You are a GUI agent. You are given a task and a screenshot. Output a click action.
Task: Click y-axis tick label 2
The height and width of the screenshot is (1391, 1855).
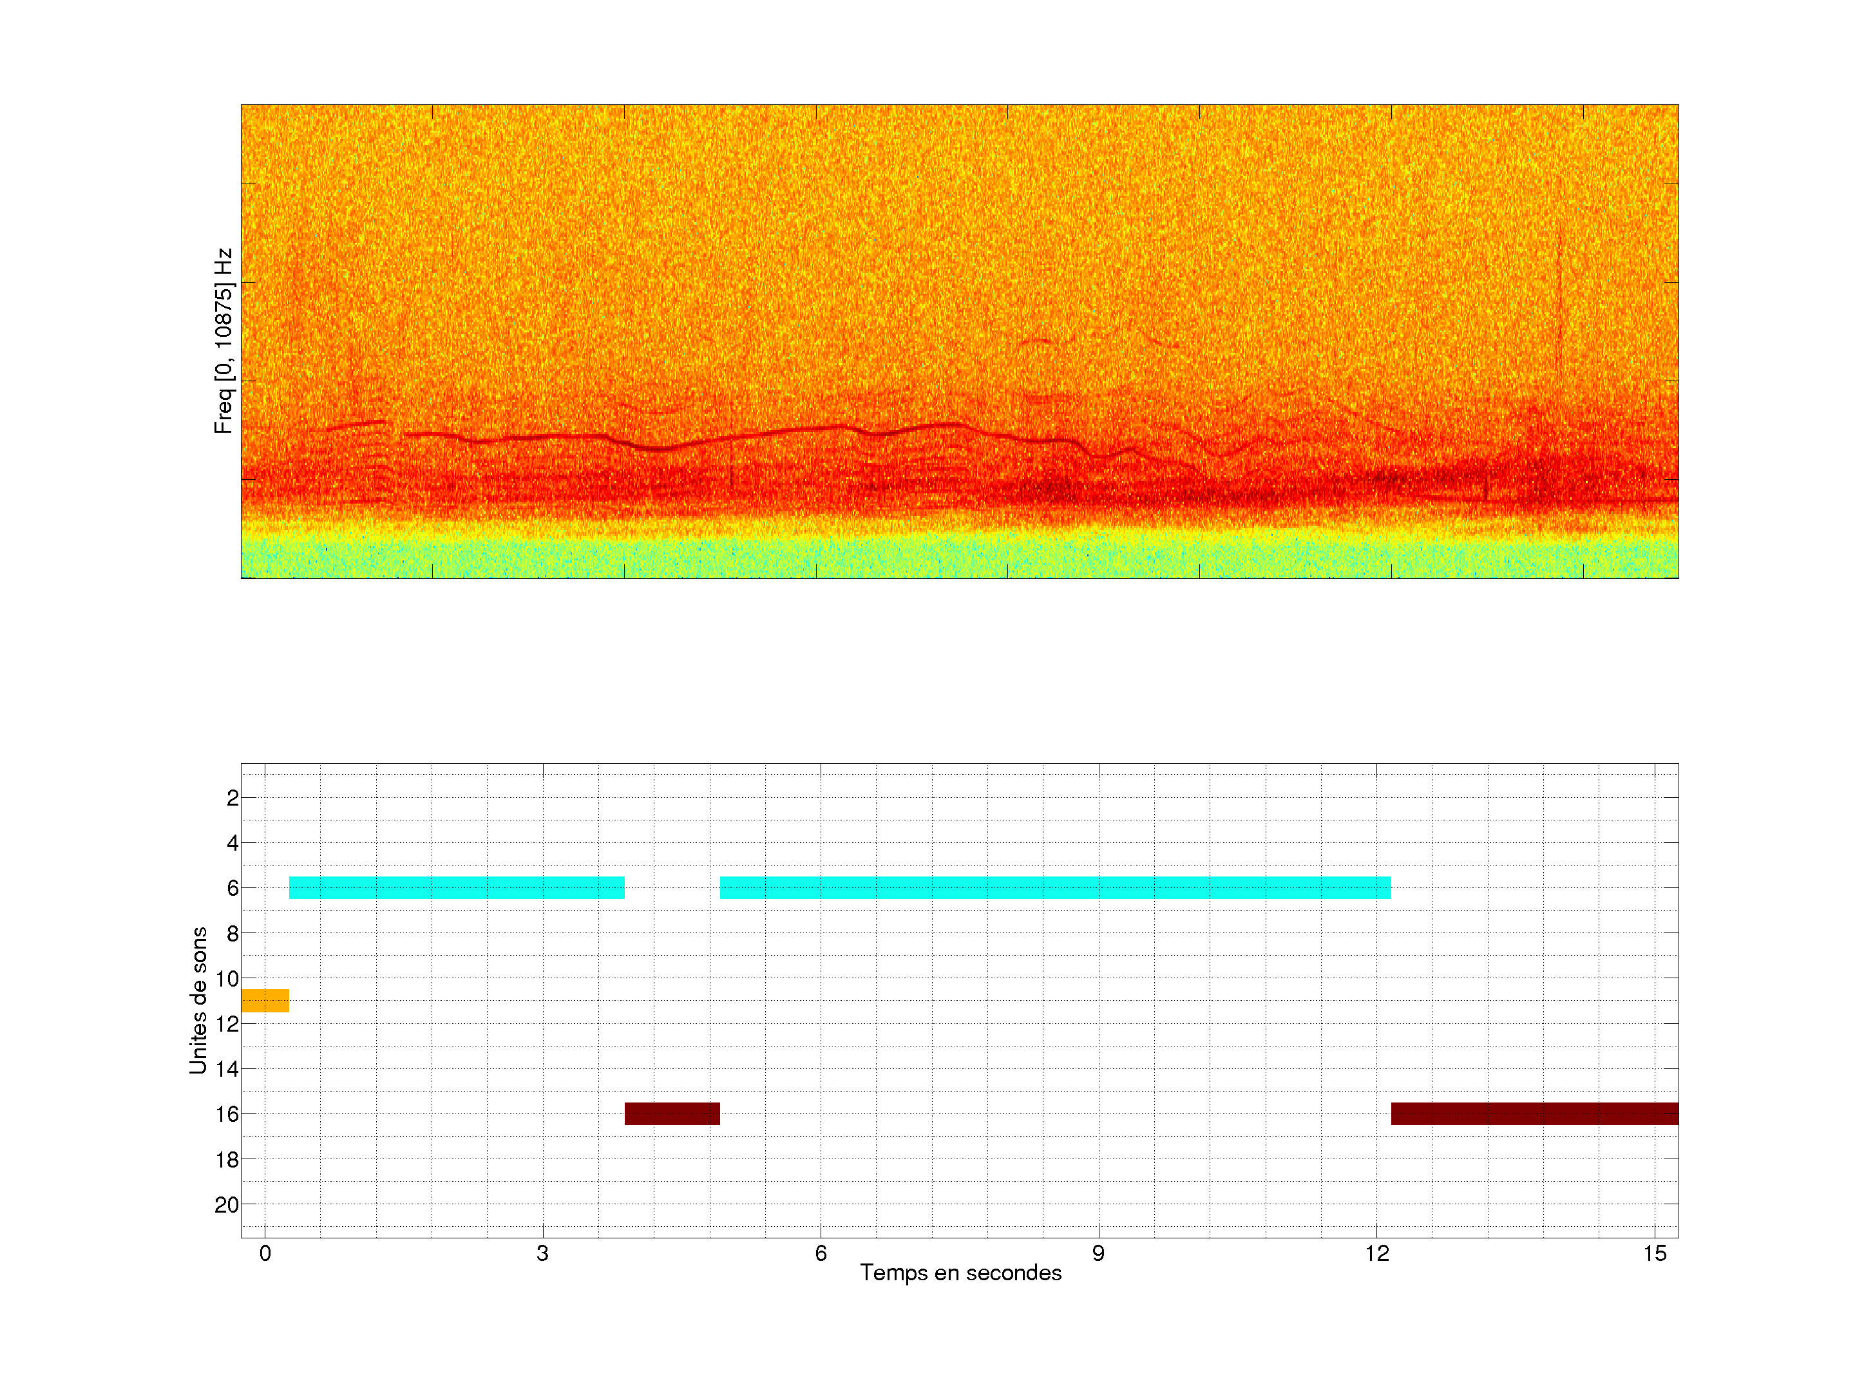(233, 798)
